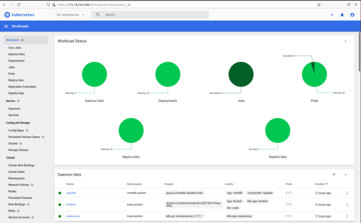361x223 pixels.
Task: Open Replication Controllers page
Action: click(x=22, y=87)
